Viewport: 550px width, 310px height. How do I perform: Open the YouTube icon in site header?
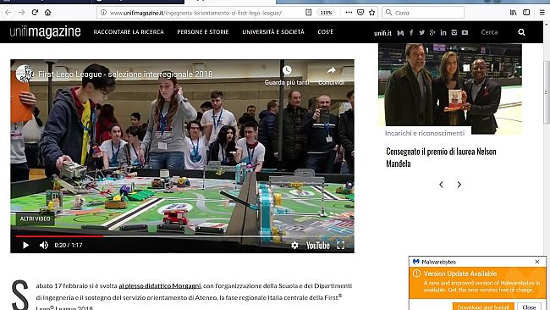pos(465,33)
